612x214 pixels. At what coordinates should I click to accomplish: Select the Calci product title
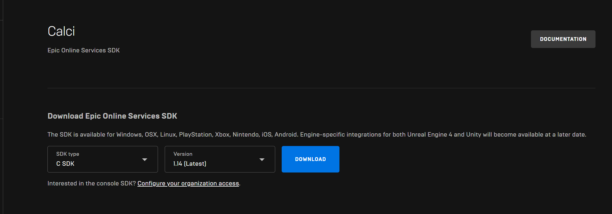pyautogui.click(x=61, y=31)
